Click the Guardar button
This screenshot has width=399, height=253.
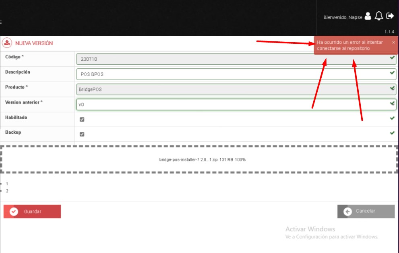tap(32, 212)
